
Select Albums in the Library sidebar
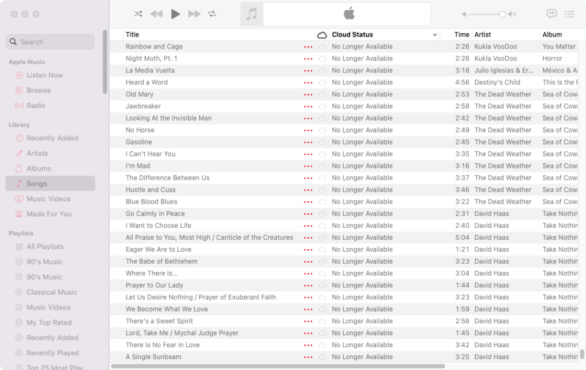(x=39, y=168)
